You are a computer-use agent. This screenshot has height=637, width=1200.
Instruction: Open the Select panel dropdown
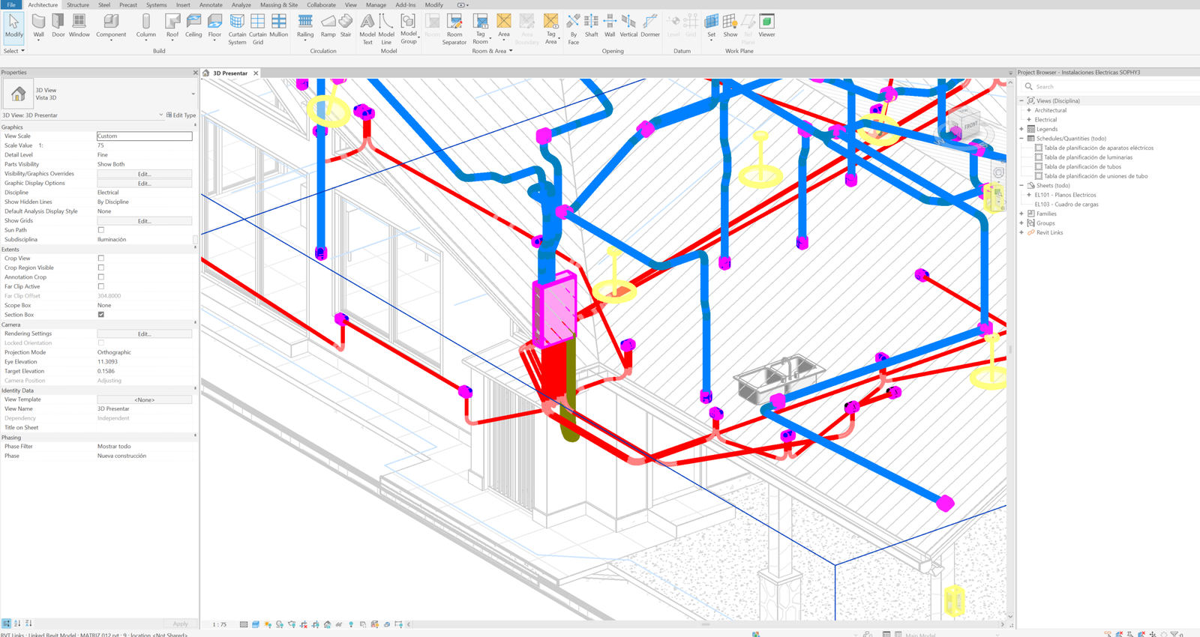pyautogui.click(x=14, y=51)
